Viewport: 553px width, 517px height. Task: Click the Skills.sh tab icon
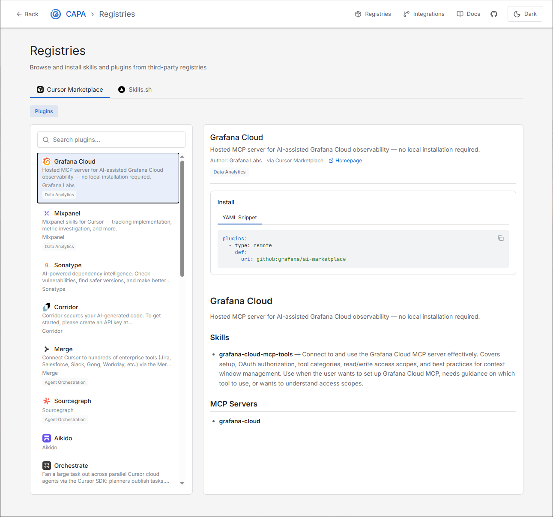[x=122, y=90]
